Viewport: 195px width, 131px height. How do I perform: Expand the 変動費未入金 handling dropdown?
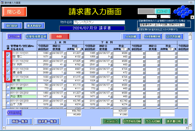[183, 25]
